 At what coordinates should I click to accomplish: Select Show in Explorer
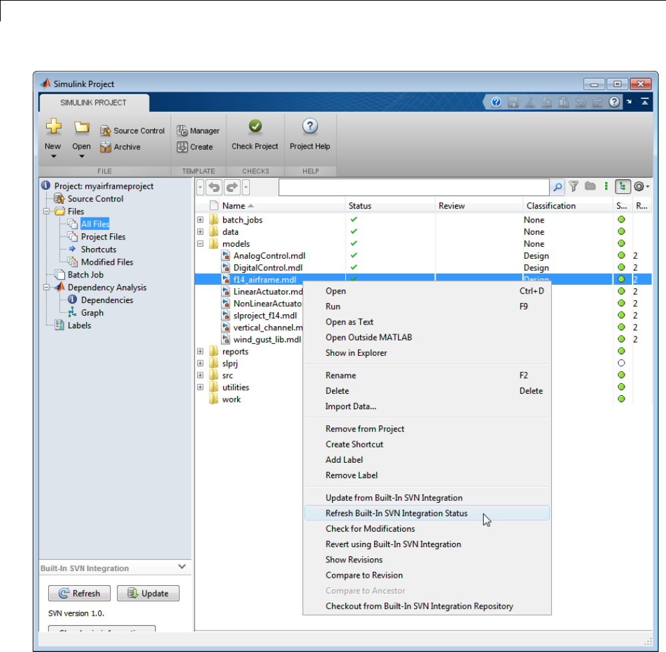pyautogui.click(x=428, y=353)
